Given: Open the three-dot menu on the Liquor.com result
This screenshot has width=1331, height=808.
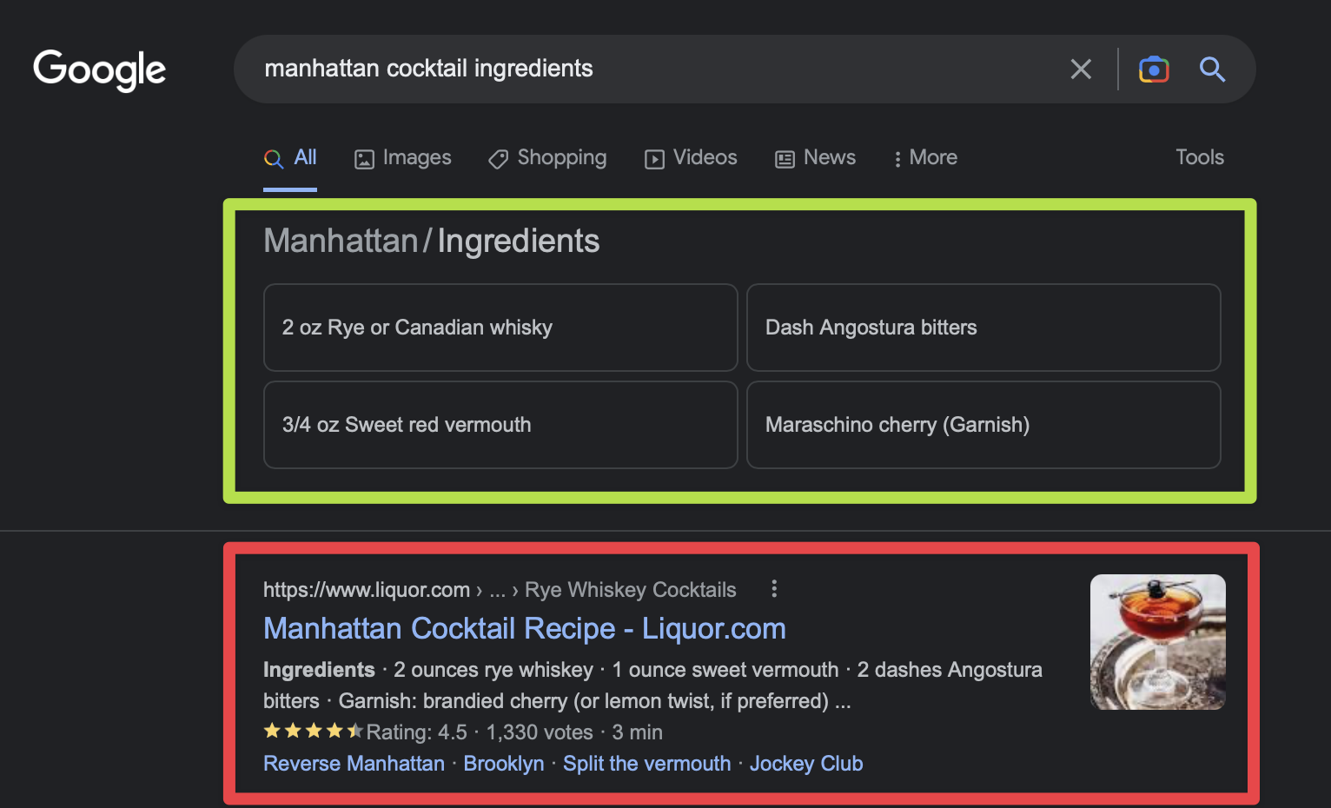Looking at the screenshot, I should [774, 588].
